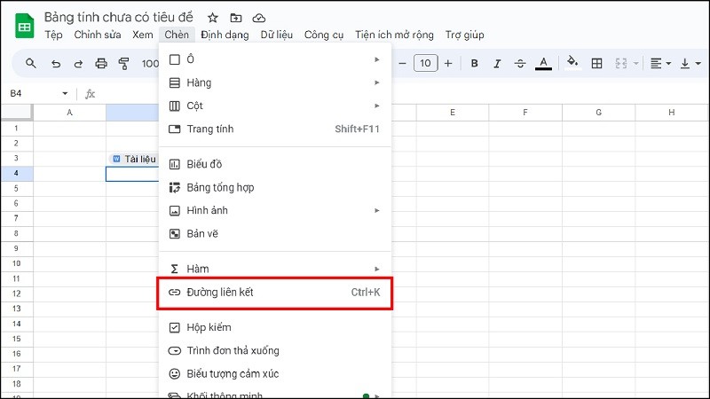710x399 pixels.
Task: Star the spreadsheet
Action: [x=213, y=18]
